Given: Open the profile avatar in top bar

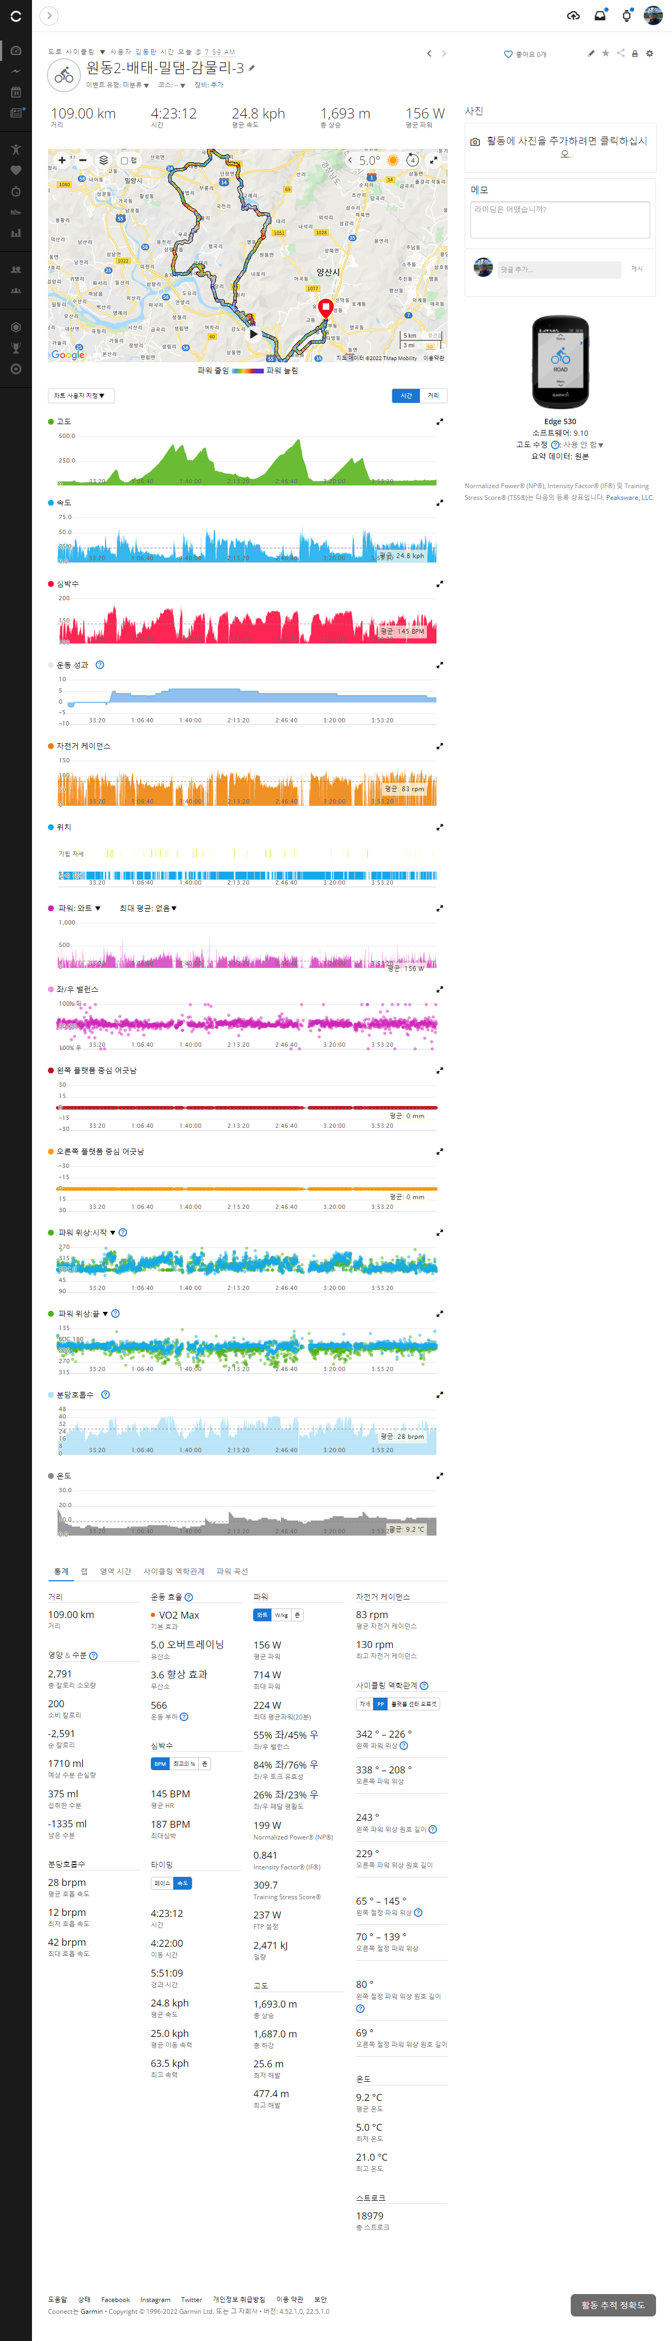Looking at the screenshot, I should click(653, 15).
